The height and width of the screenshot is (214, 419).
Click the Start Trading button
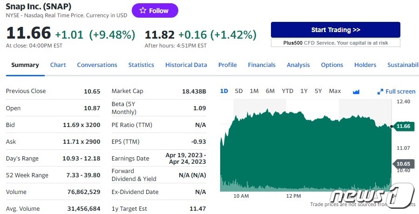pyautogui.click(x=335, y=30)
